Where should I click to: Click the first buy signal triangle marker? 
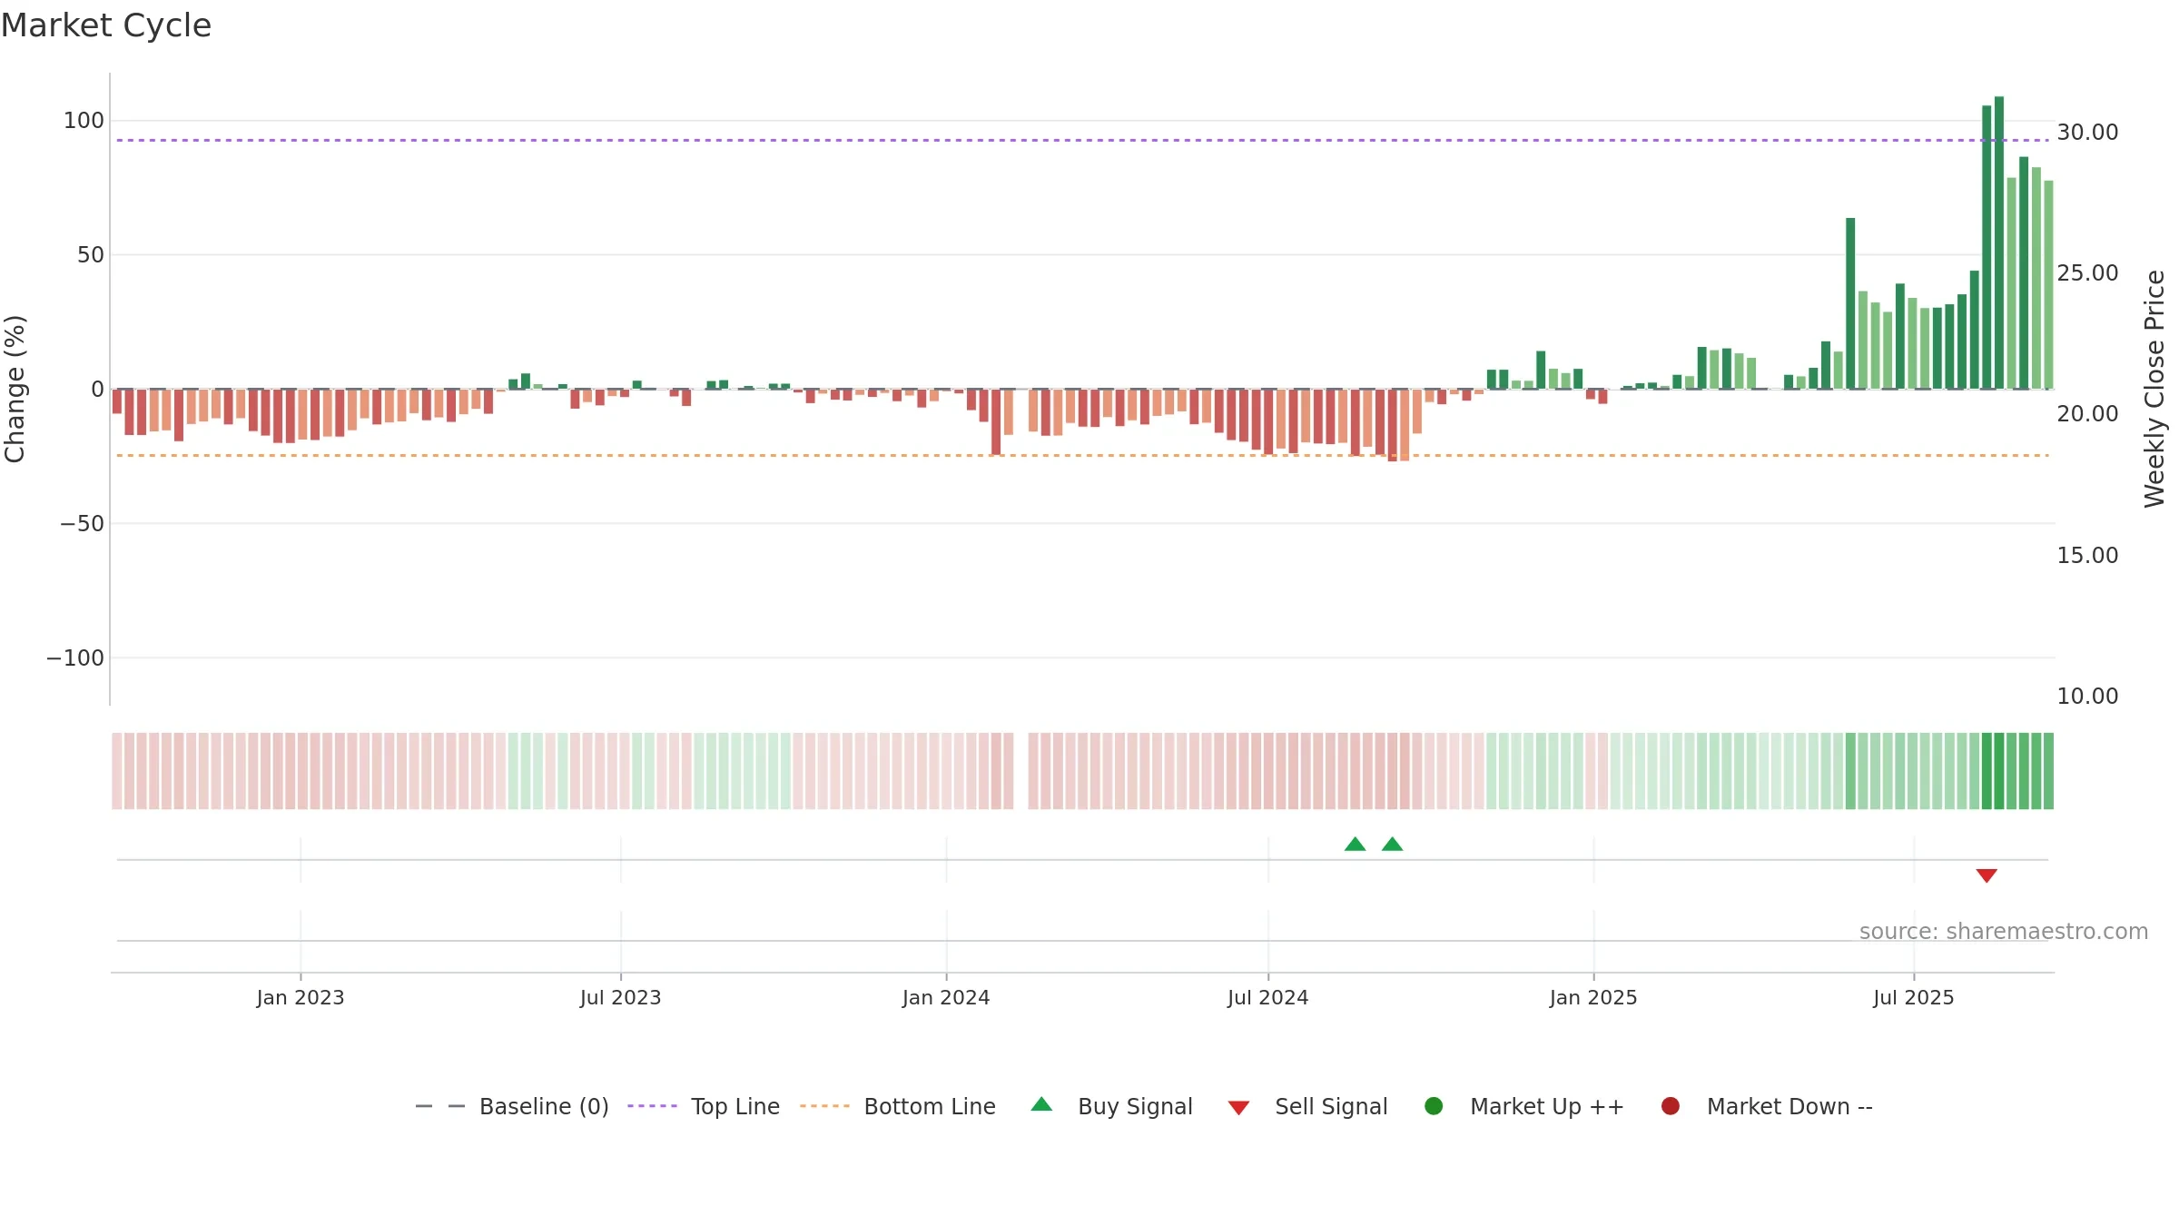[x=1355, y=845]
